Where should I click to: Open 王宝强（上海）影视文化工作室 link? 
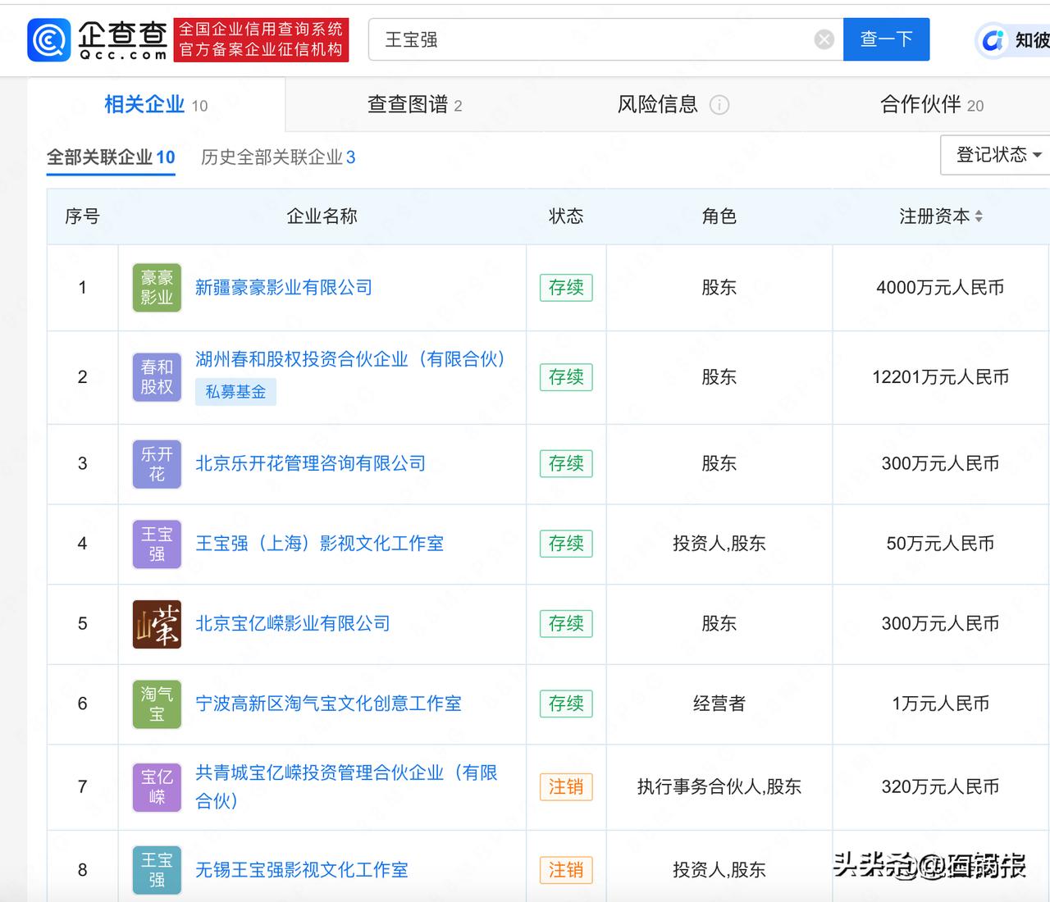pos(320,544)
